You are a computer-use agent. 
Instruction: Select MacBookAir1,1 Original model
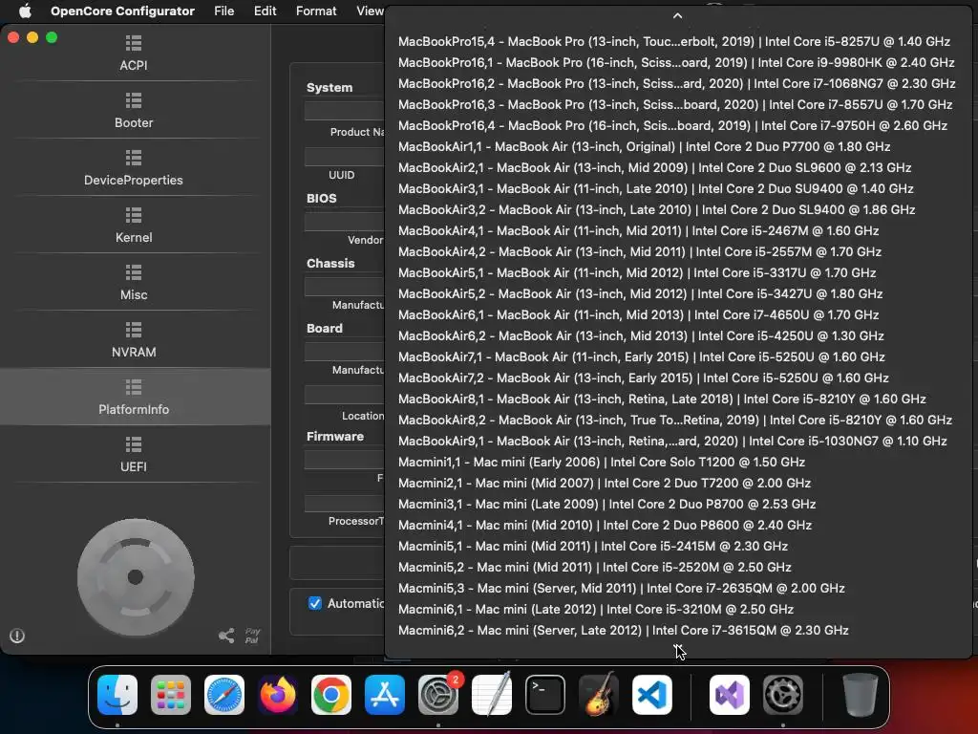tap(678, 146)
